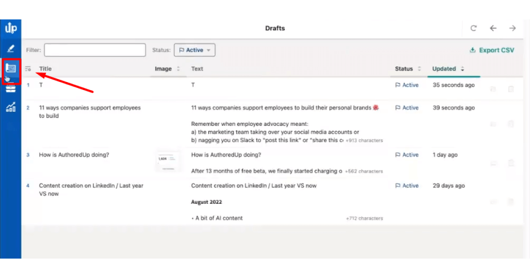Go forward with the right arrow
This screenshot has height=278, width=530.
click(512, 28)
